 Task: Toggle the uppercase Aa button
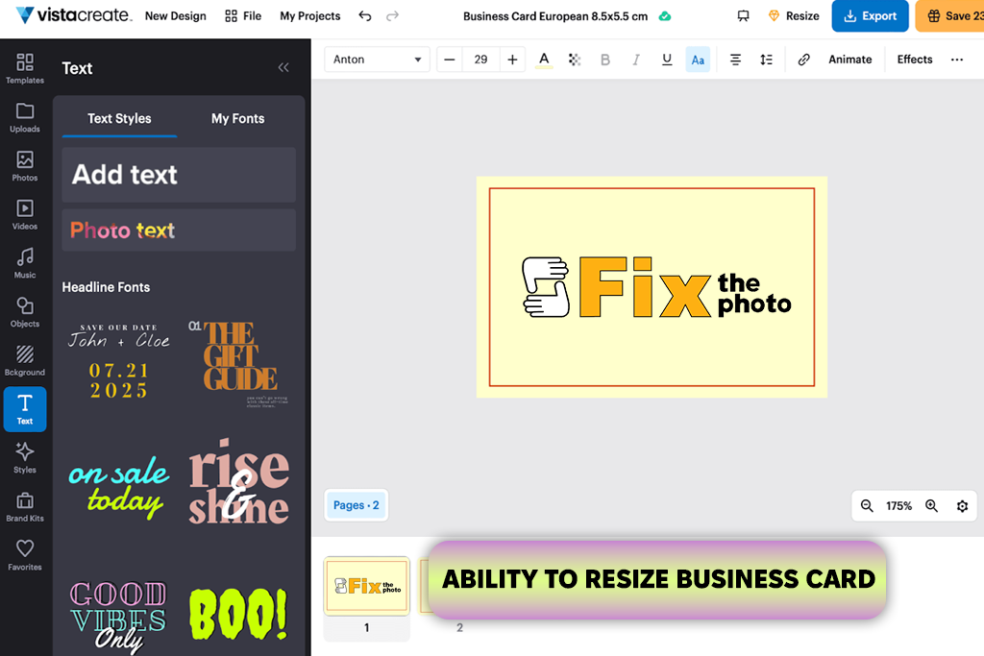pos(698,60)
